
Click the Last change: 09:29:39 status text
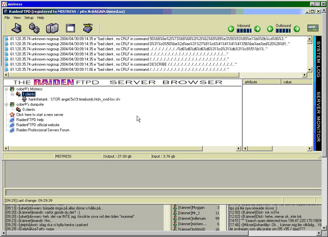29,200
